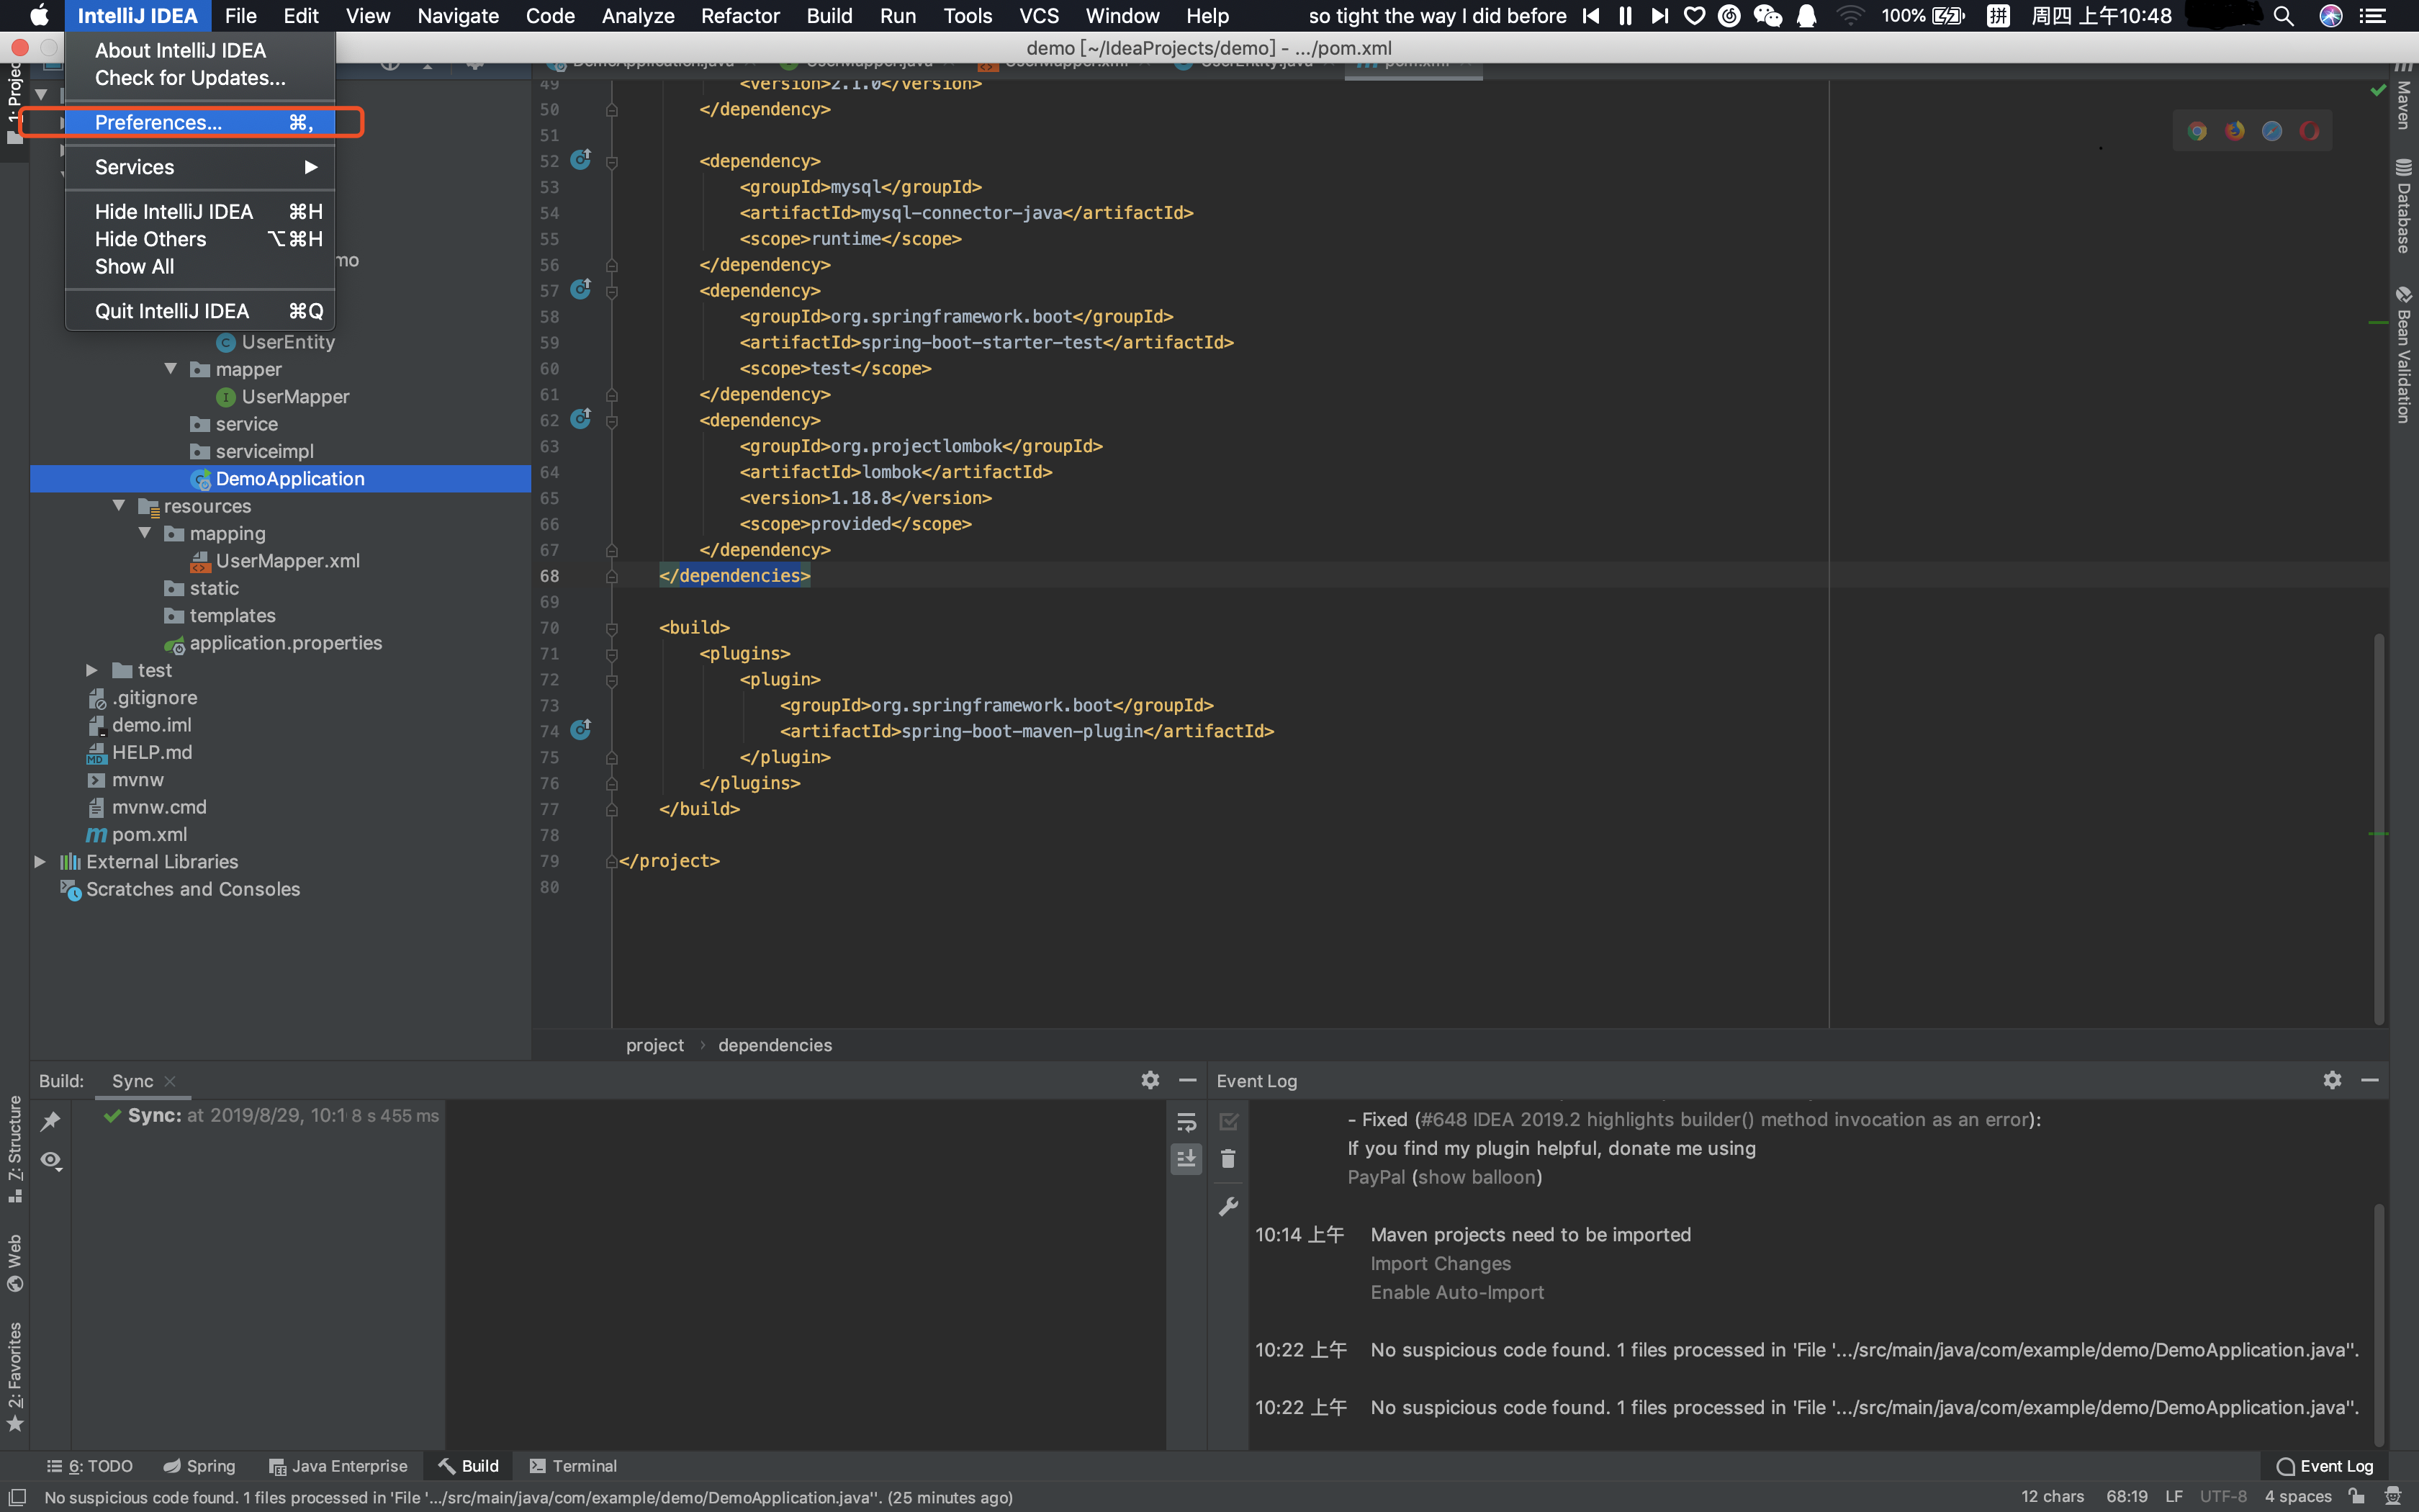The width and height of the screenshot is (2419, 1512).
Task: Open in Chrome browser icon in editor
Action: point(2197,131)
